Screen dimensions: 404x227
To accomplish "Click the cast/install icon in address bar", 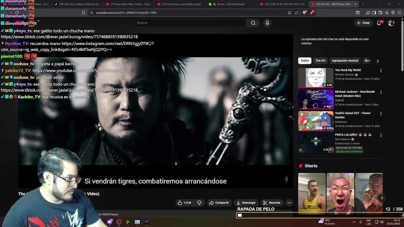I will tap(289, 13).
